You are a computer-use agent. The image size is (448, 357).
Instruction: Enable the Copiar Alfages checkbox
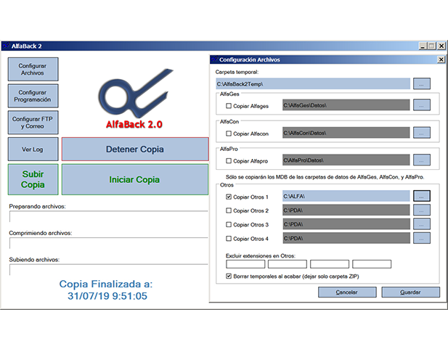point(229,106)
